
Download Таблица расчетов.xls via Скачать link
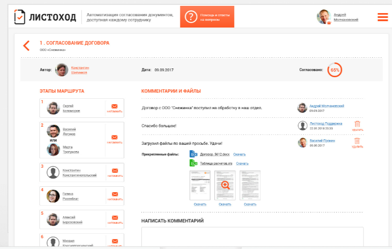(242, 163)
